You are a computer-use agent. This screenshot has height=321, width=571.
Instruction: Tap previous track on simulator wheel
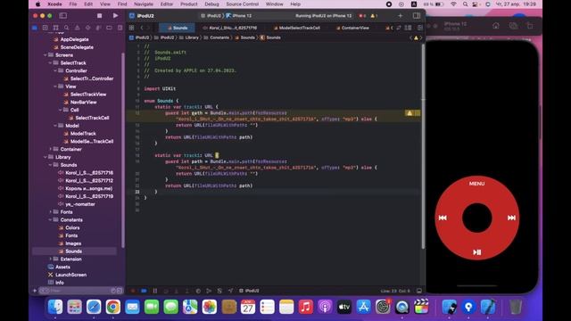pyautogui.click(x=443, y=218)
